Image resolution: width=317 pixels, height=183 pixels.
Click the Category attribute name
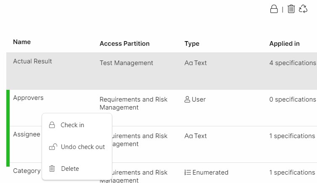(26, 171)
